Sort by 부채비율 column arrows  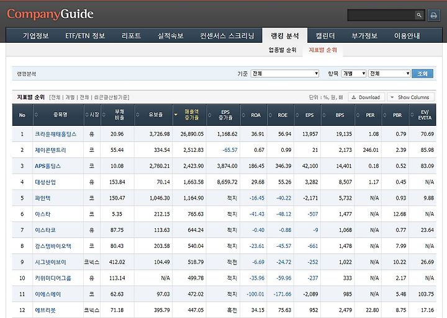pos(104,115)
